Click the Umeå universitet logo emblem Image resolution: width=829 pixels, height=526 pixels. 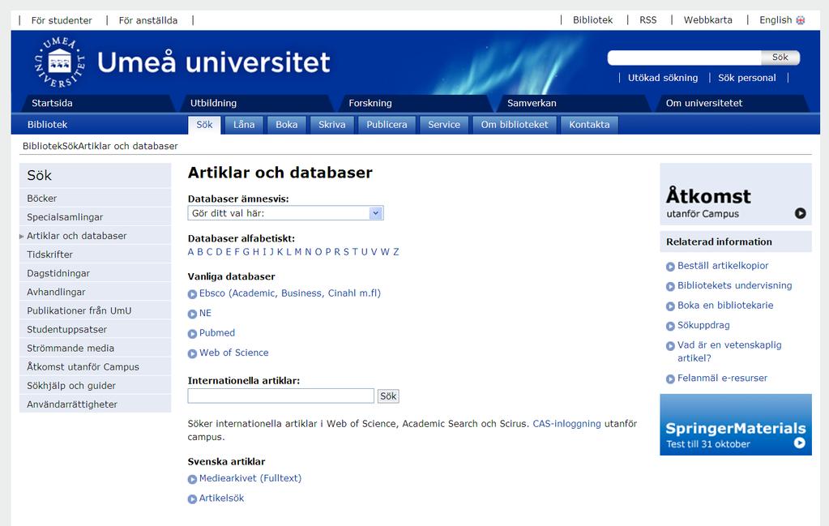60,62
